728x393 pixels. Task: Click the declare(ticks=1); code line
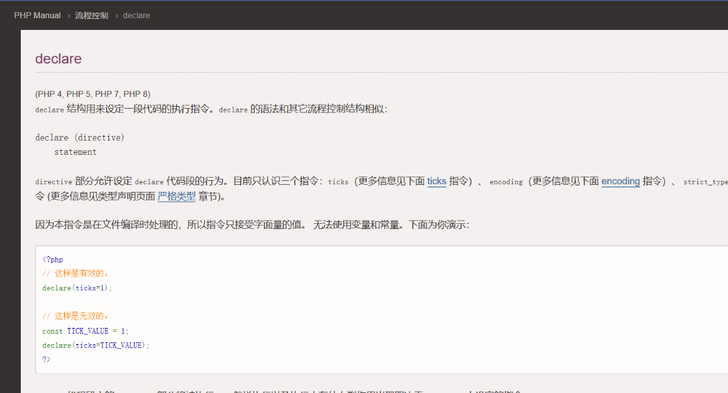click(77, 288)
